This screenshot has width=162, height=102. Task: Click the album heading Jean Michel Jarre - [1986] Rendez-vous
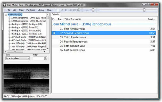tap(82, 24)
